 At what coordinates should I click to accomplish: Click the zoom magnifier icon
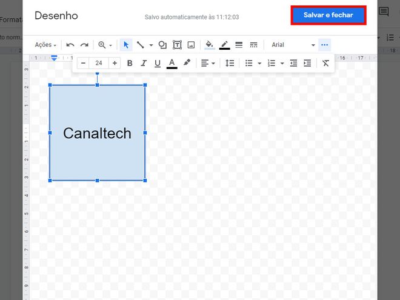point(102,45)
